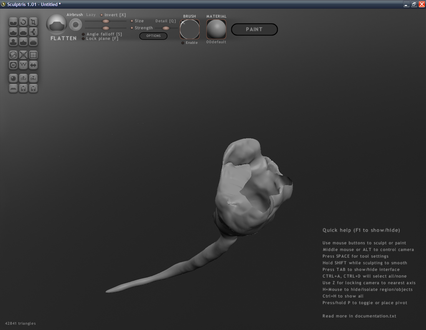Toggle the Wireframe display icon
Screen dimensions: 426x330
(33, 55)
